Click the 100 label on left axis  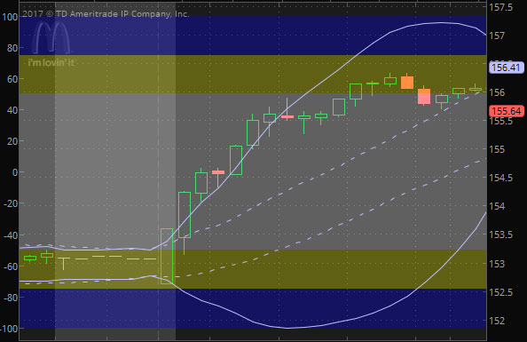click(10, 17)
